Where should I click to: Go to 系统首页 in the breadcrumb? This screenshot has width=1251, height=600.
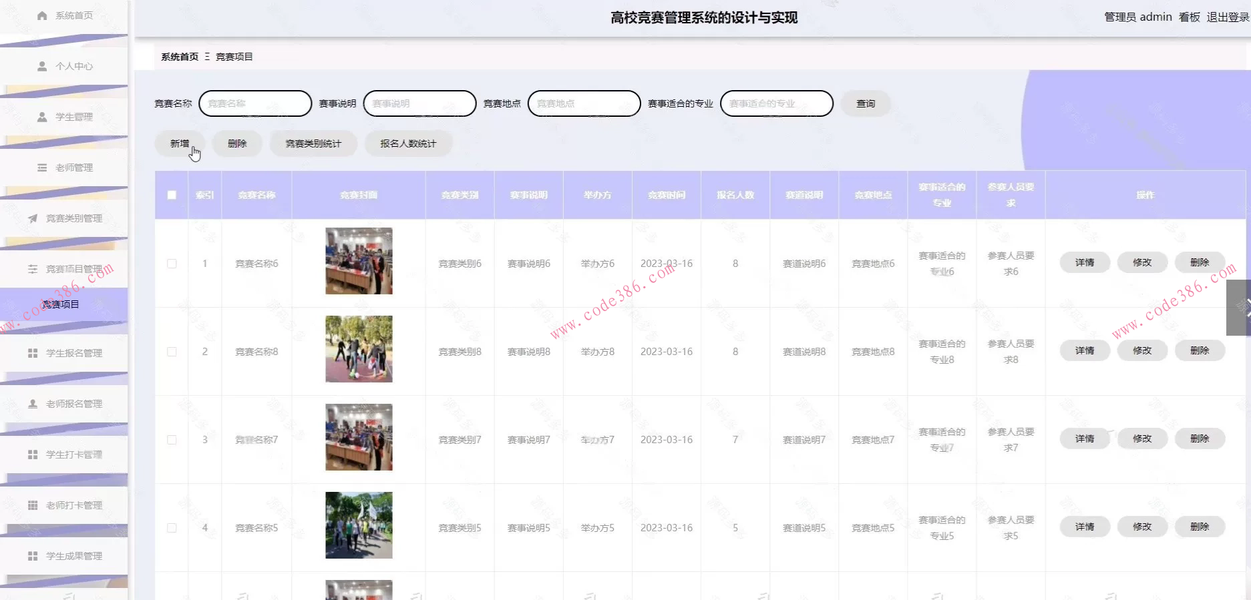[180, 57]
